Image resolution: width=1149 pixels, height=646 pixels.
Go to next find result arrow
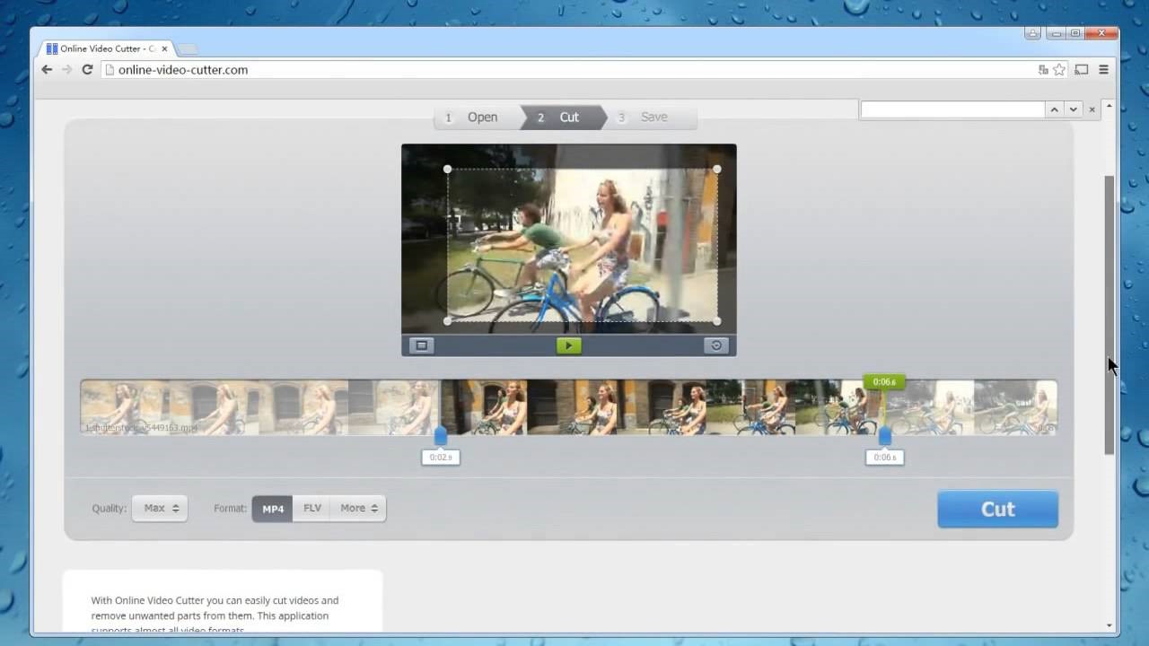tap(1073, 109)
